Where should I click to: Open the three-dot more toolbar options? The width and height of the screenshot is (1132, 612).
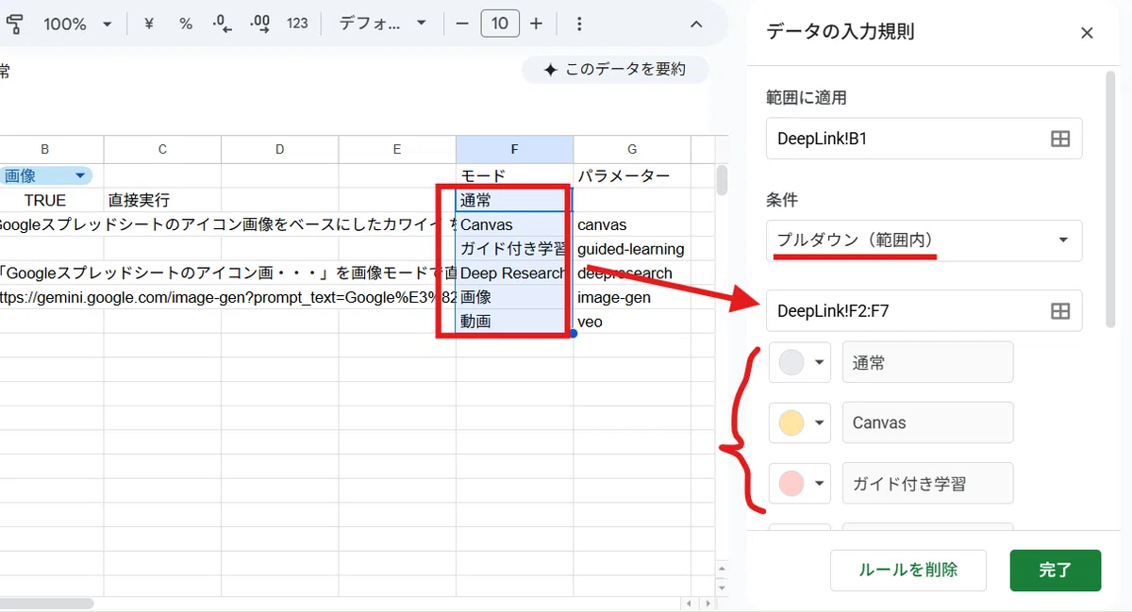point(579,24)
